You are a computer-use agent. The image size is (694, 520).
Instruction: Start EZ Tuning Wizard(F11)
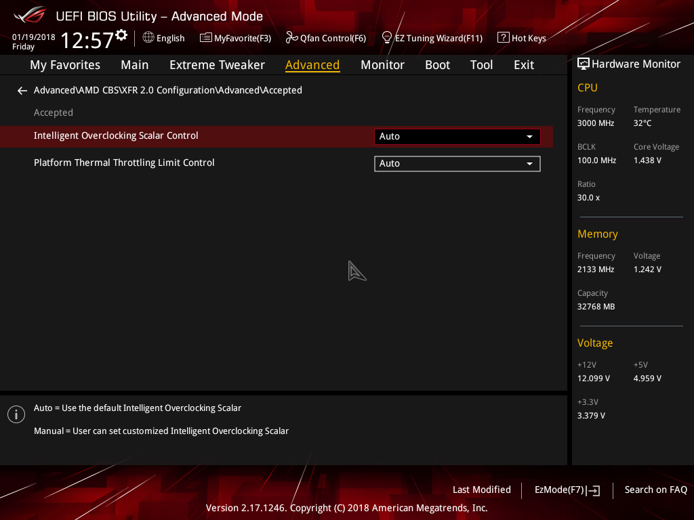[x=432, y=38]
